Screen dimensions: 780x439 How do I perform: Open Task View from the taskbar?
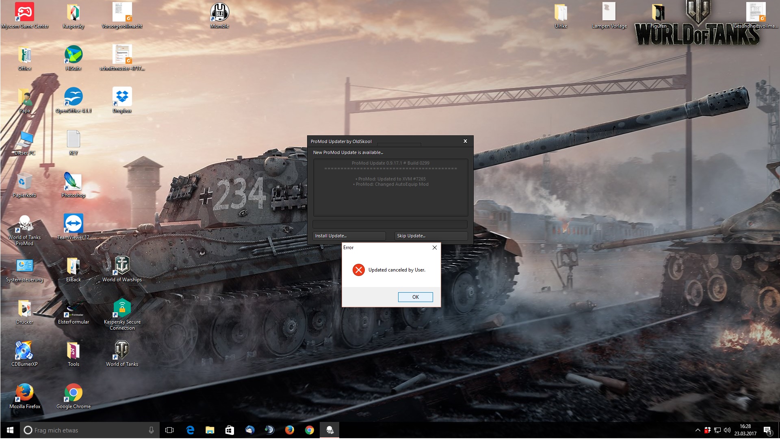[169, 430]
